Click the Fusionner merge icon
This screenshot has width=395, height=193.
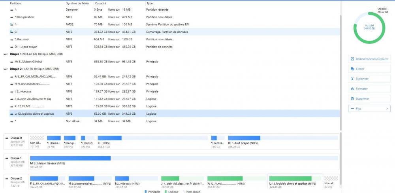[352, 79]
